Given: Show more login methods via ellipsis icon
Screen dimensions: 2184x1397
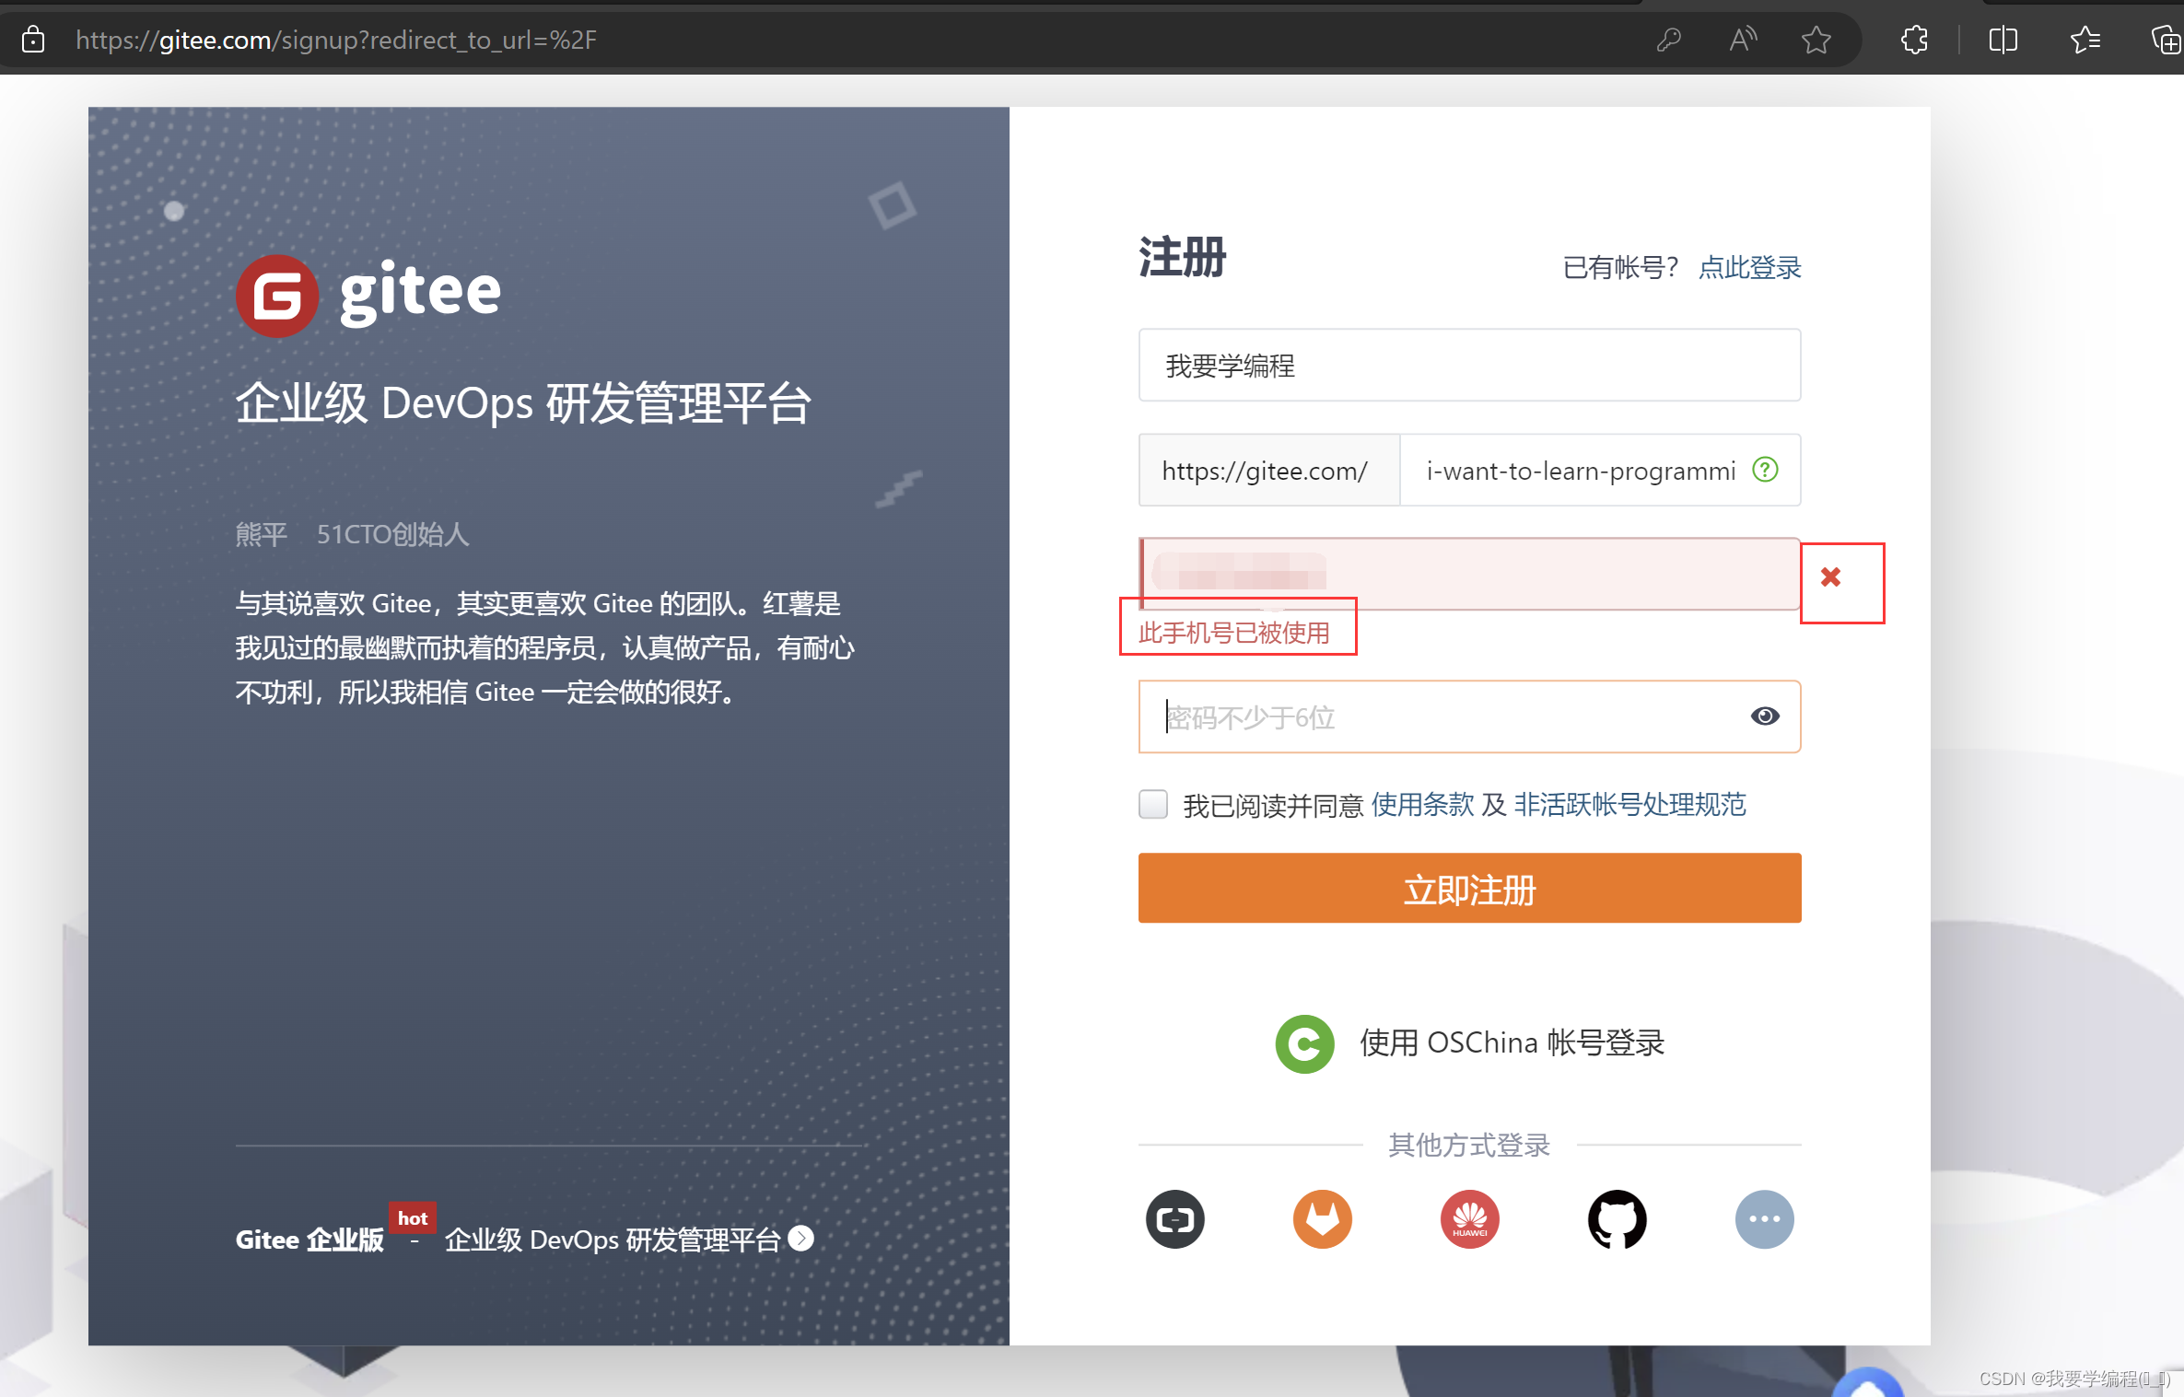Looking at the screenshot, I should click(1764, 1219).
